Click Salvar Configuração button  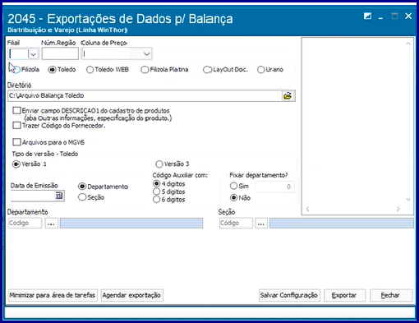click(x=289, y=295)
